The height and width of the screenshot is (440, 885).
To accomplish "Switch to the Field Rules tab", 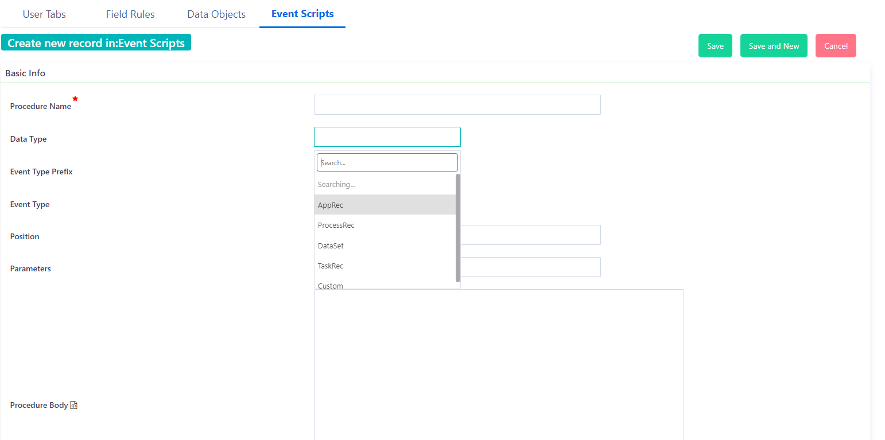I will coord(130,14).
